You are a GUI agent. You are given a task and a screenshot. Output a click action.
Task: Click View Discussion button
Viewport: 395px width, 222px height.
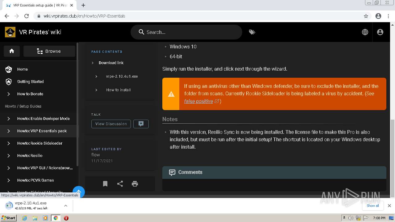[x=111, y=124]
